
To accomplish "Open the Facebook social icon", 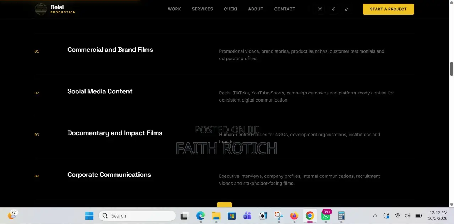I will 333,9.
